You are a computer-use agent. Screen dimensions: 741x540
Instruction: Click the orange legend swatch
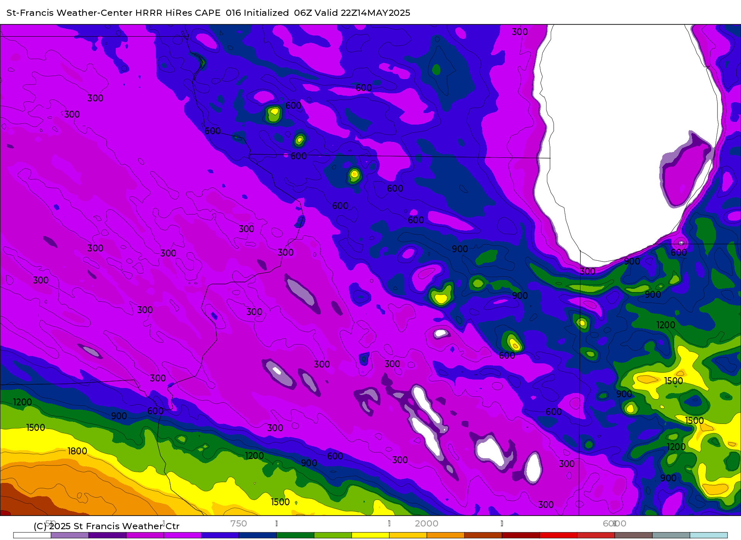pos(445,535)
